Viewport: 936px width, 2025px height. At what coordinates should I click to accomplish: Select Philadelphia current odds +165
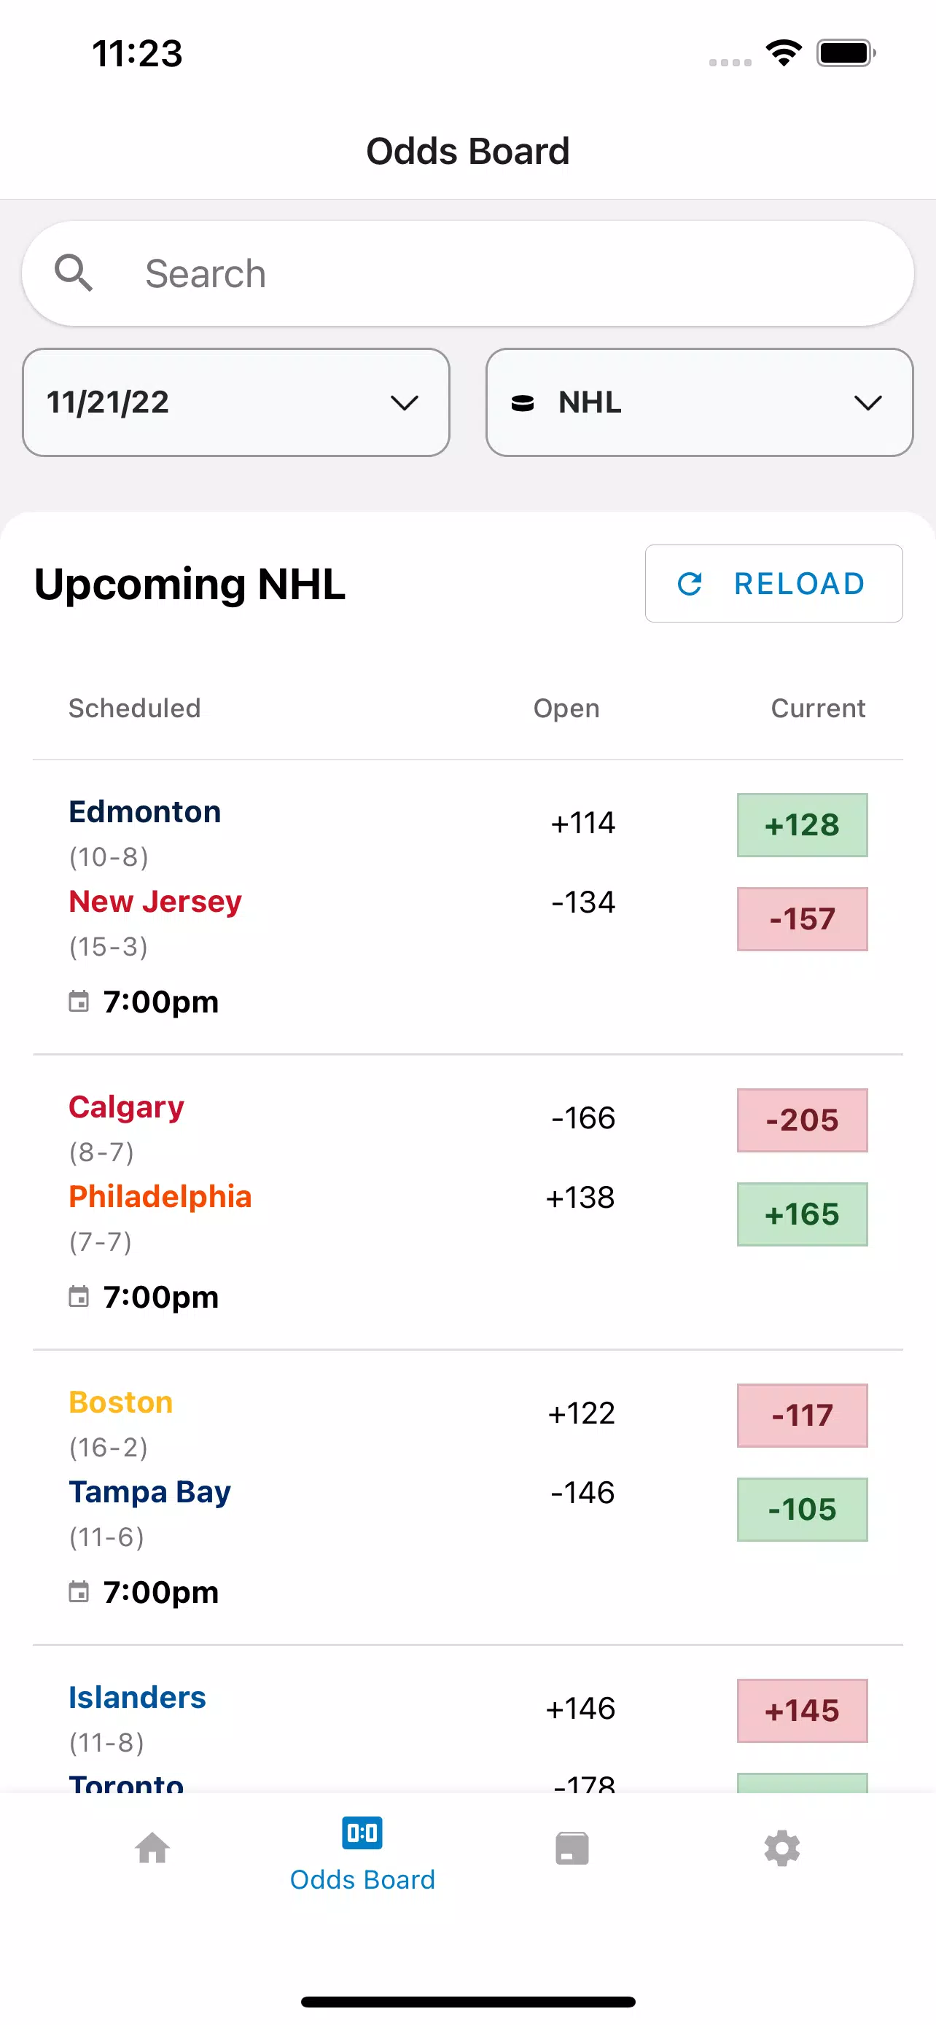pos(803,1214)
